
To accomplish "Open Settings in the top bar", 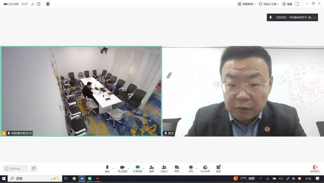I will (287, 4).
